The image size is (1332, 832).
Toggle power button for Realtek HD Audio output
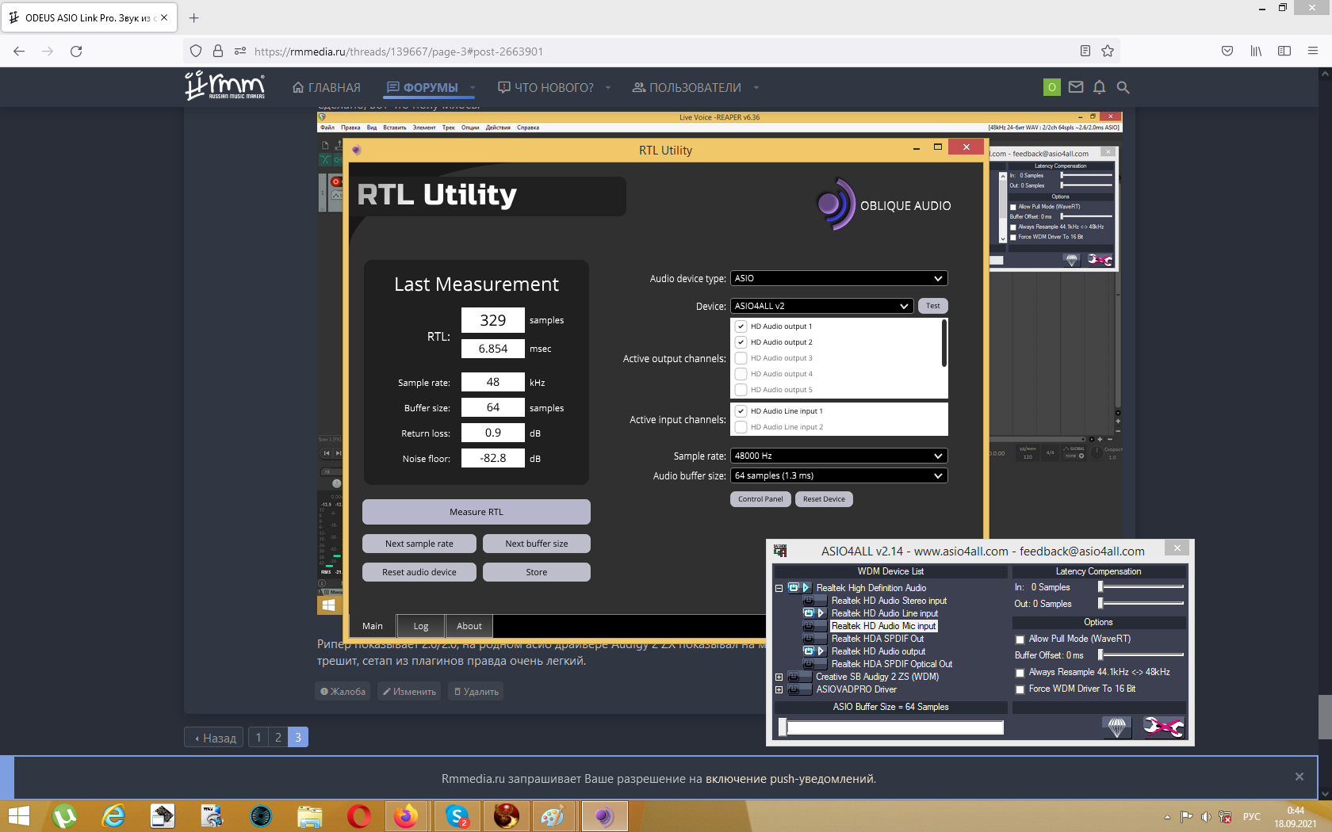(x=809, y=651)
